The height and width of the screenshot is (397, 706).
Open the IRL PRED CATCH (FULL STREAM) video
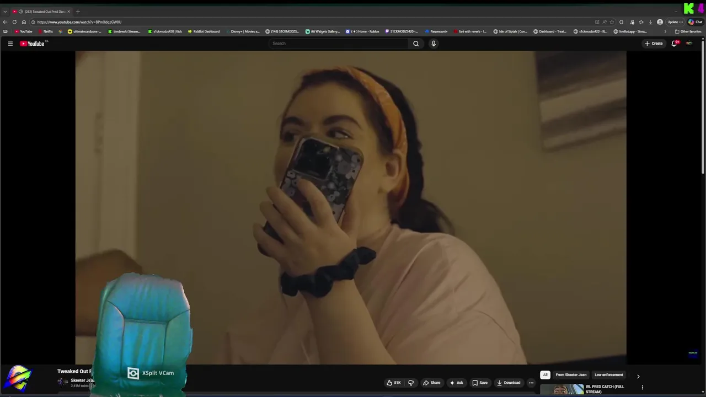pos(605,389)
